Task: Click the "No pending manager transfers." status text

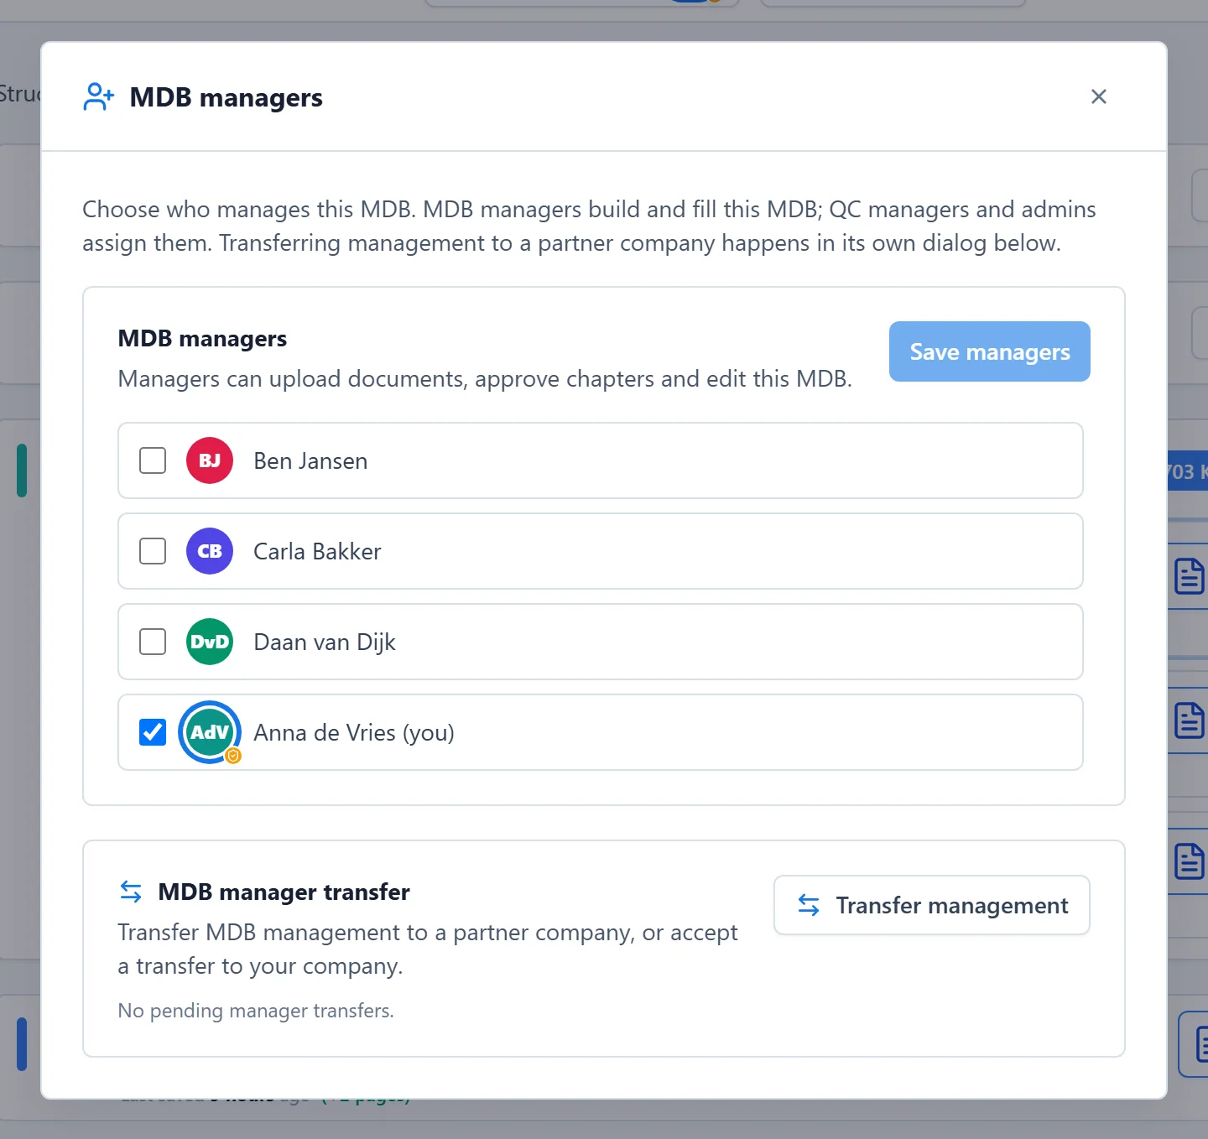Action: 256,1011
